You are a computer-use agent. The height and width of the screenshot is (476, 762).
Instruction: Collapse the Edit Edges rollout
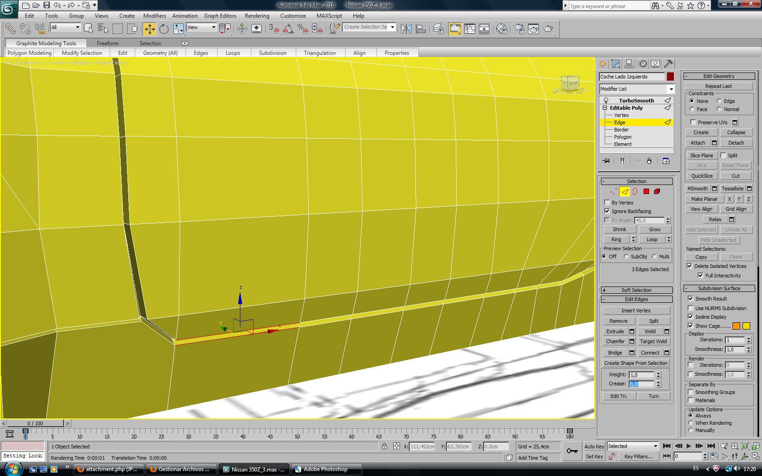pos(637,299)
